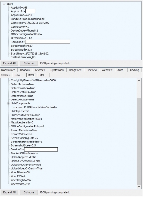Switch to the Cookies tab
The width and height of the screenshot is (143, 197).
[x=5, y=75]
